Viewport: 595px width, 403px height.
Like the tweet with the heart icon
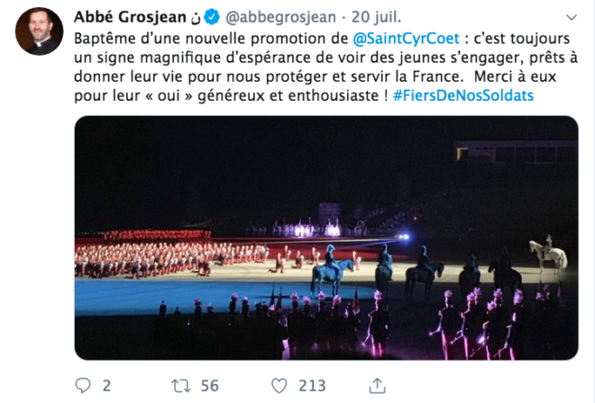point(279,386)
